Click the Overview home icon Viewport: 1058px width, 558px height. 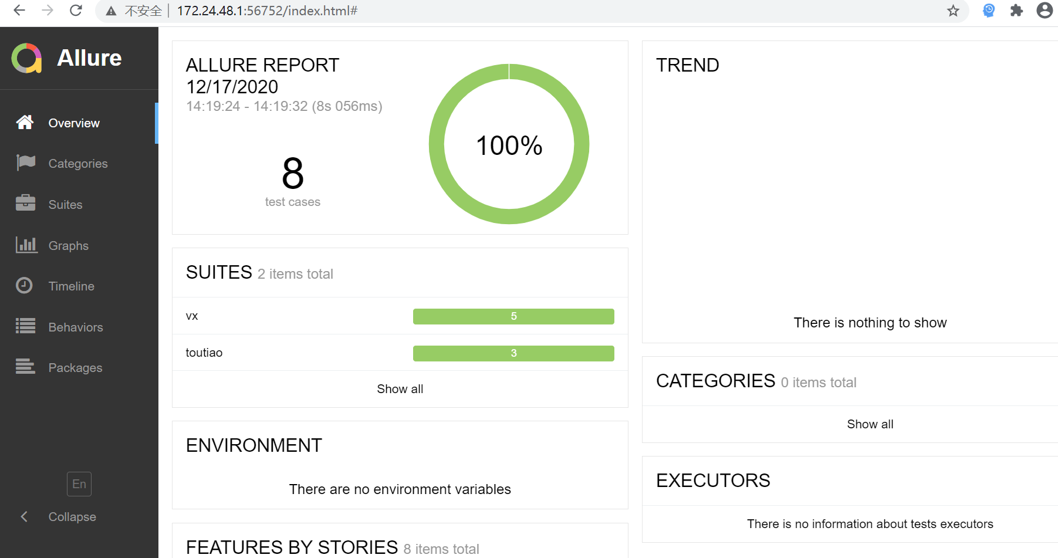25,123
